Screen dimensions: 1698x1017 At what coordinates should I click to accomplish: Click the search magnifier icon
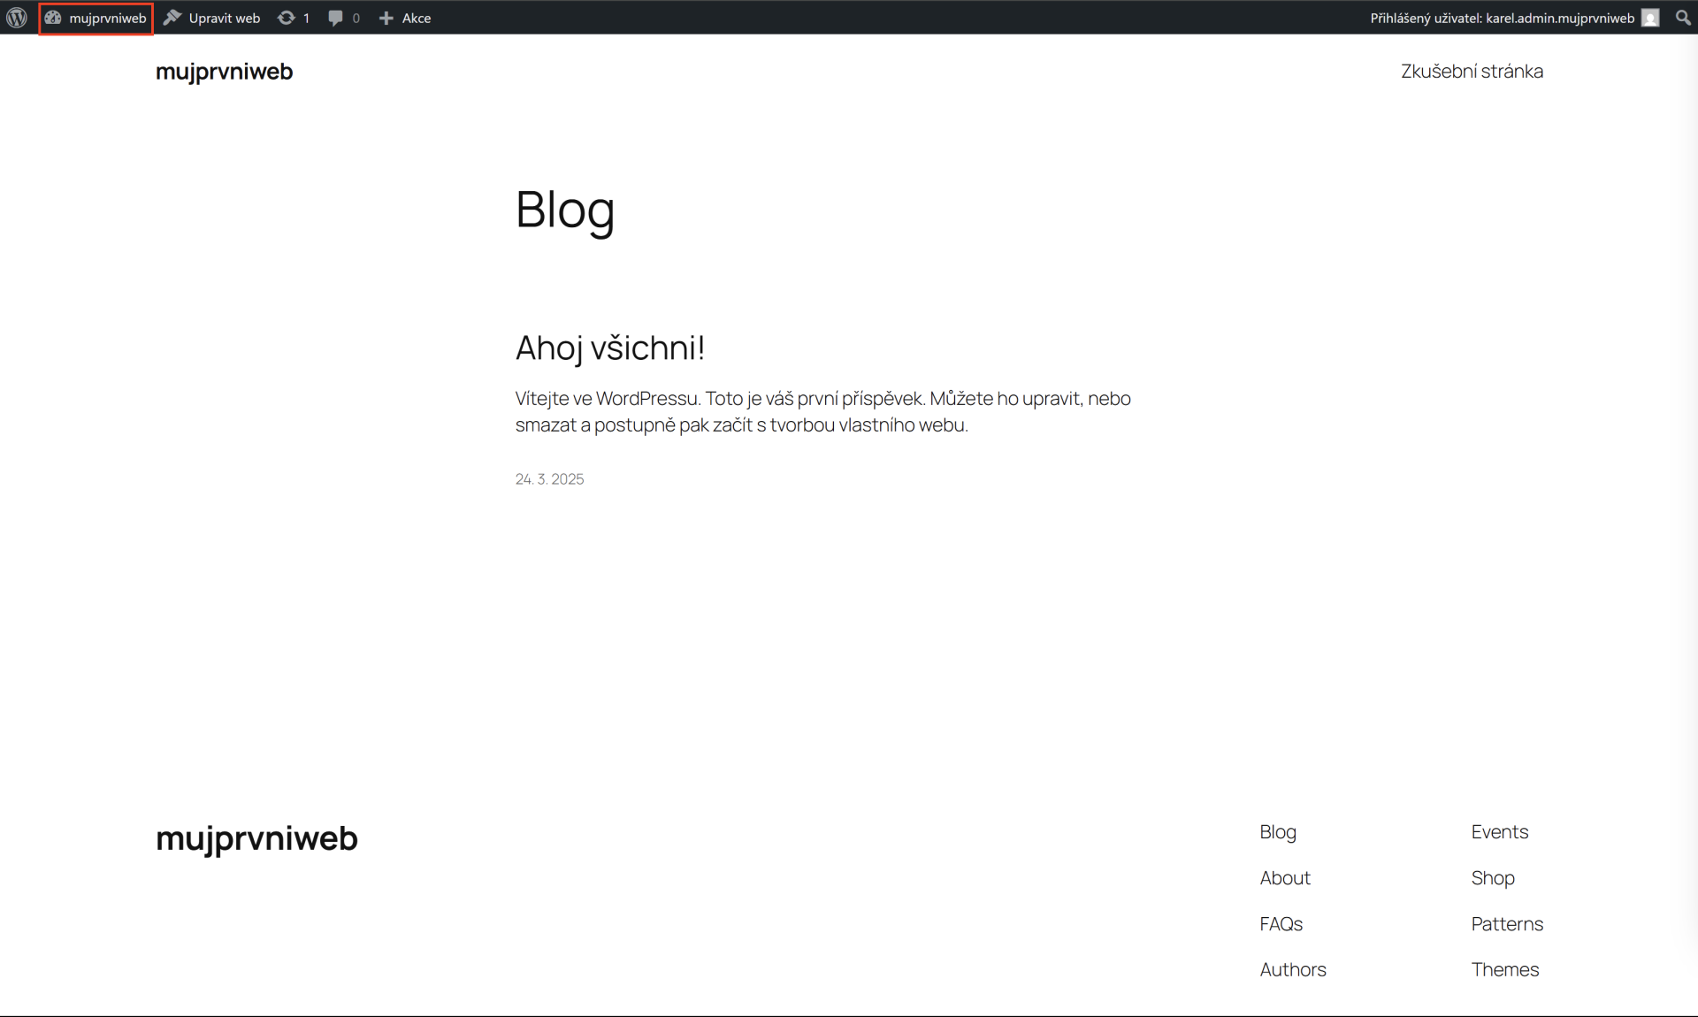[x=1684, y=18]
